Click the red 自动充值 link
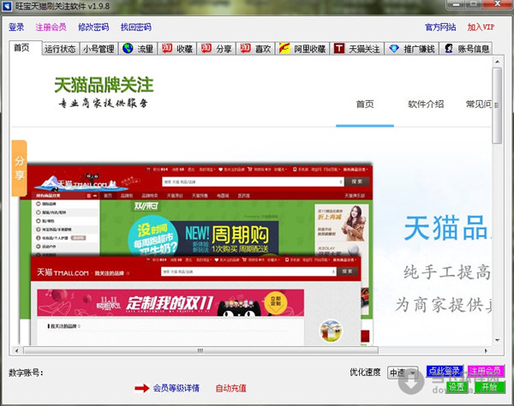The height and width of the screenshot is (406, 514). (230, 388)
